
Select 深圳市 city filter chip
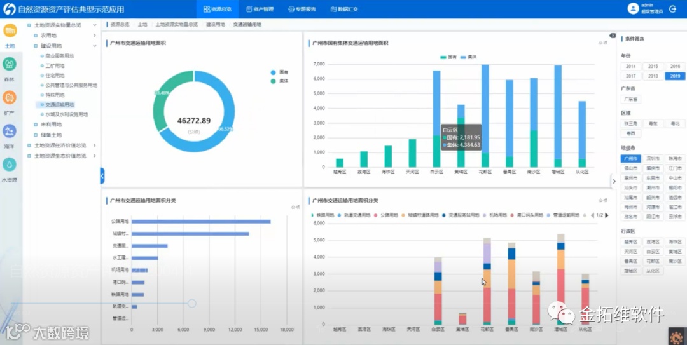pyautogui.click(x=653, y=158)
